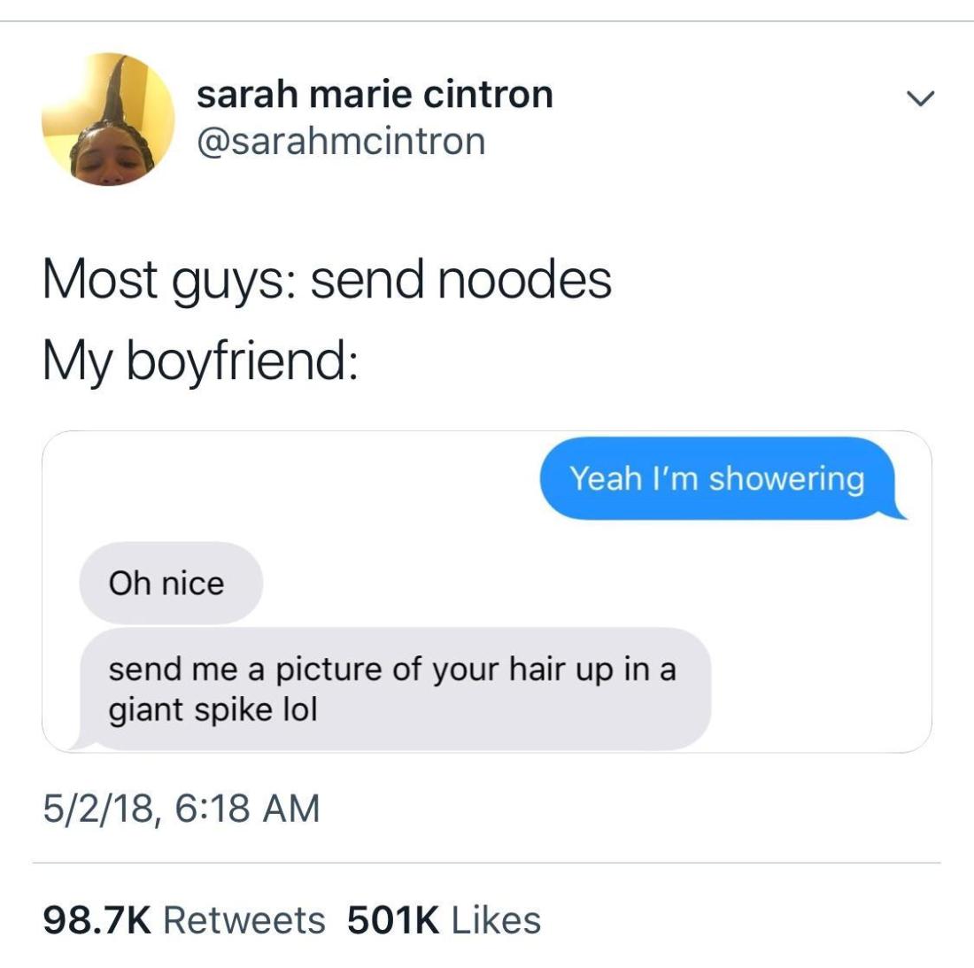974x968 pixels.
Task: Click the display name sarah marie cintron
Action: click(x=375, y=95)
